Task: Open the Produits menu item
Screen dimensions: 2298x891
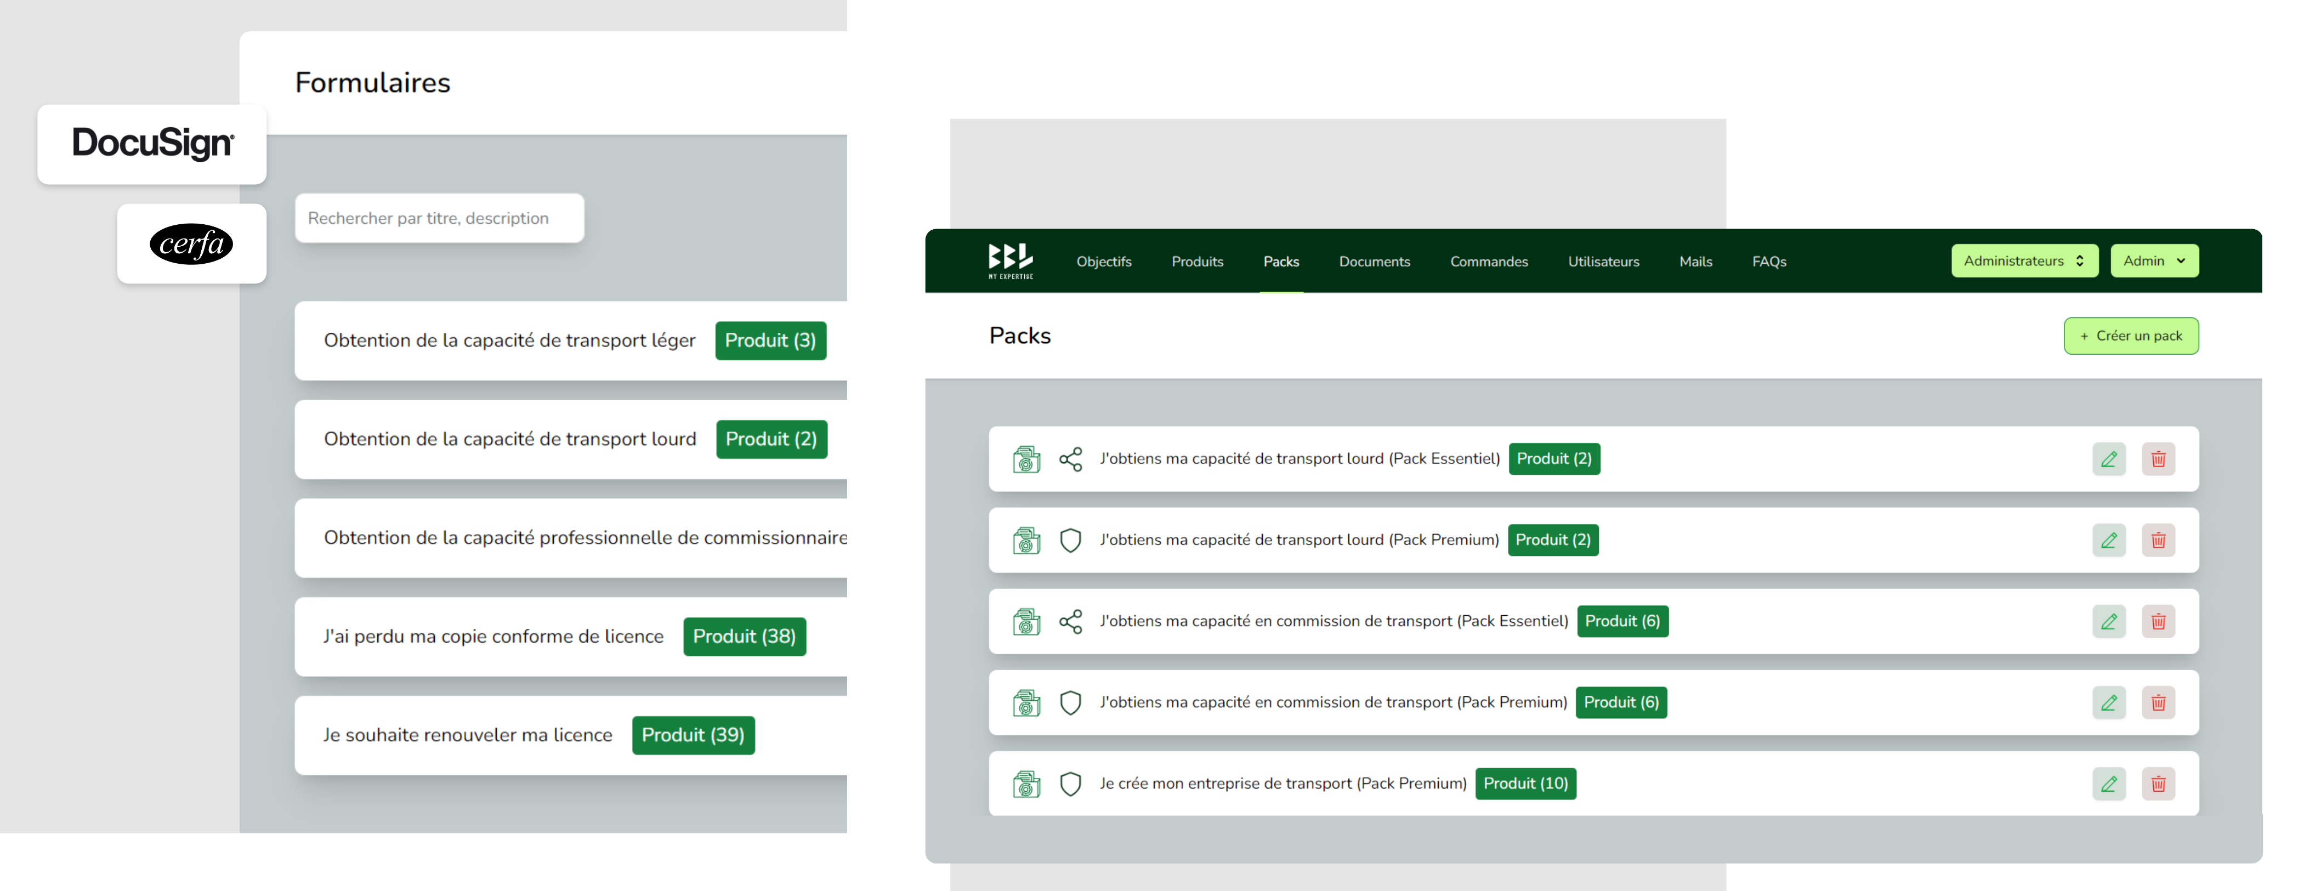Action: point(1197,262)
